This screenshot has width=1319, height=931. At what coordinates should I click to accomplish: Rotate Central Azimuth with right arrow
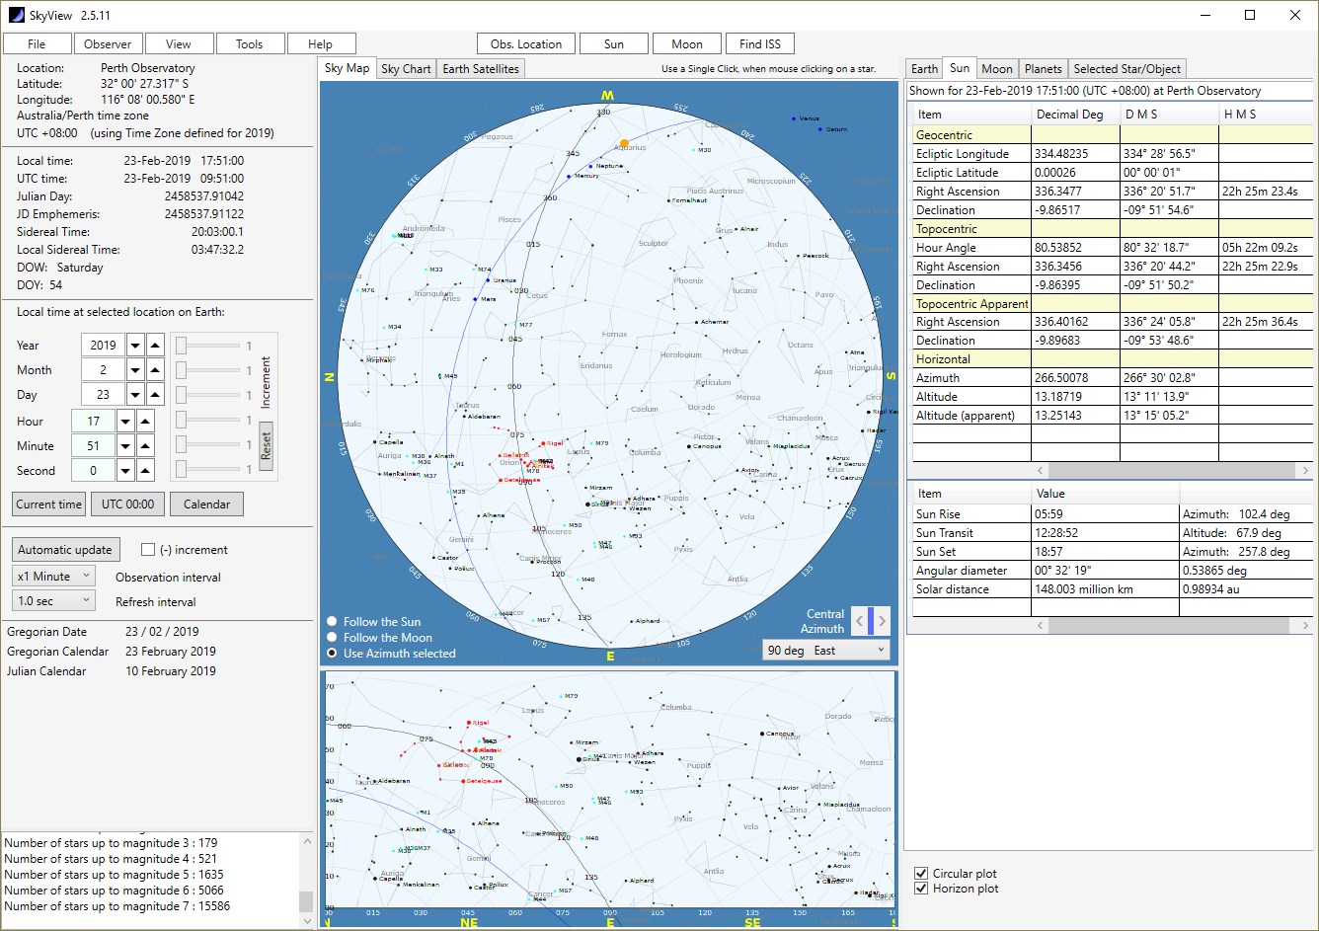pyautogui.click(x=882, y=621)
